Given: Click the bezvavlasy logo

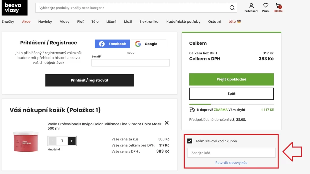Looking at the screenshot, I should [14, 8].
